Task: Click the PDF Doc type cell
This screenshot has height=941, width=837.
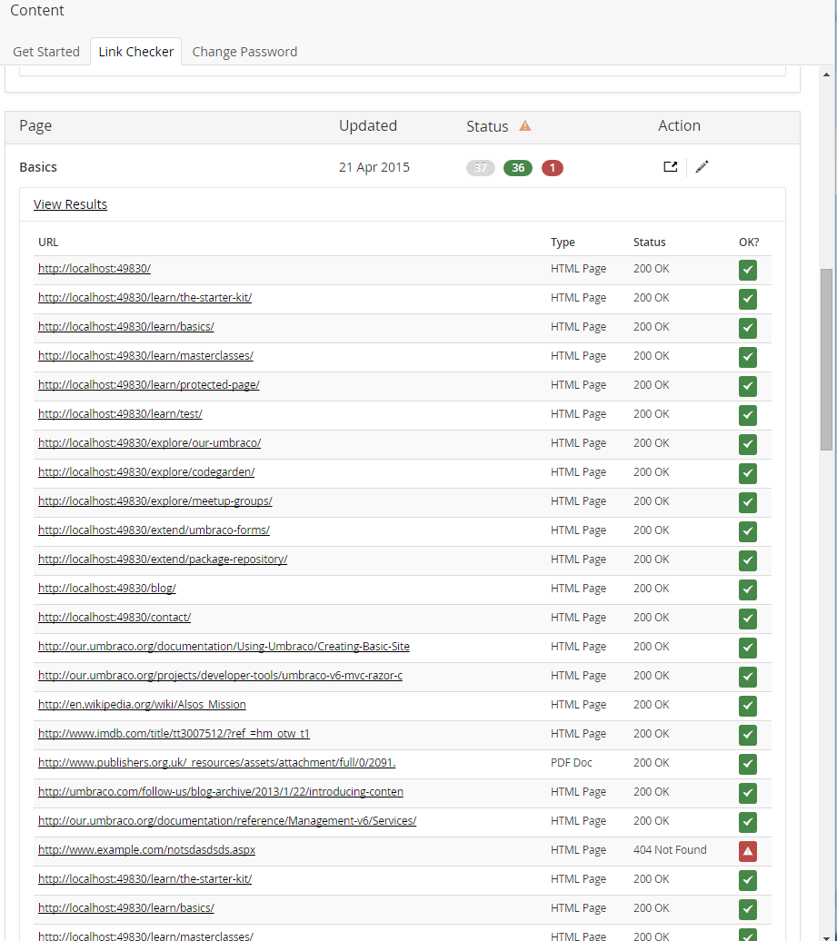Action: 571,762
